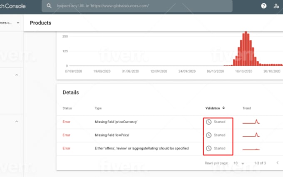Screen dimensions: 283x177
Task: Click the clock icon in priceCurrency row
Action: [209, 122]
